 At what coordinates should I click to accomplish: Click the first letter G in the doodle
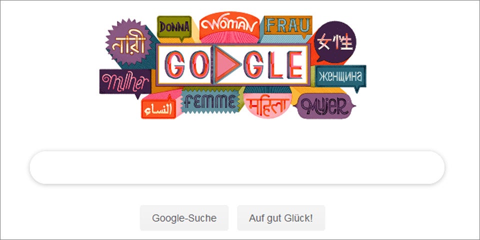[x=175, y=64]
